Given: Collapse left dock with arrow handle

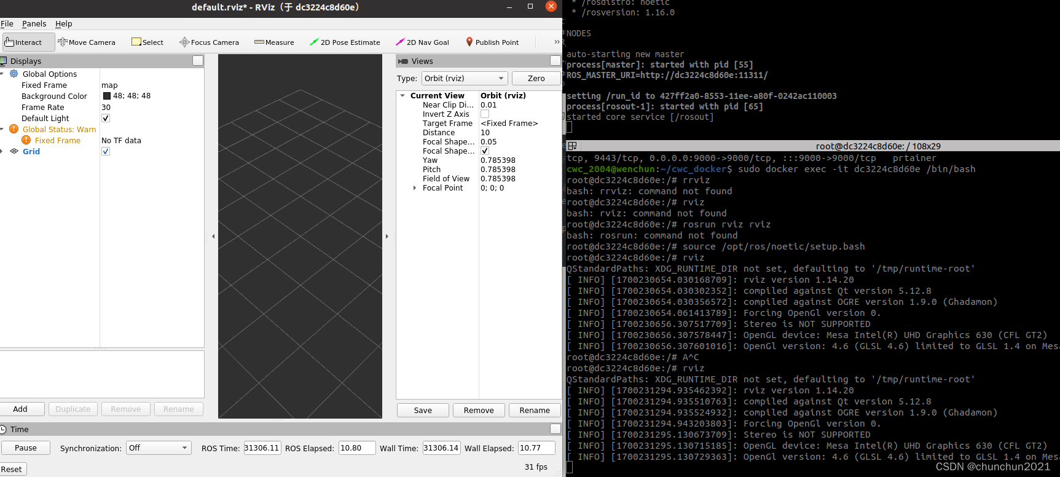Looking at the screenshot, I should 213,236.
